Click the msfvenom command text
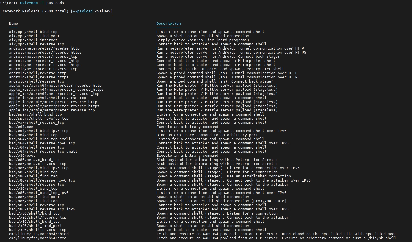 click(29, 3)
